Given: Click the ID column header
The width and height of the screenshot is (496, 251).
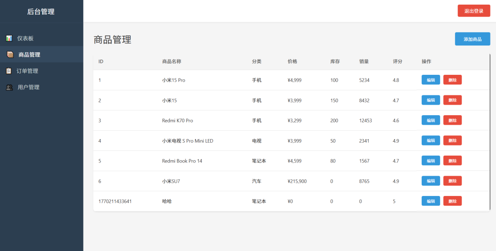Looking at the screenshot, I should coord(101,61).
